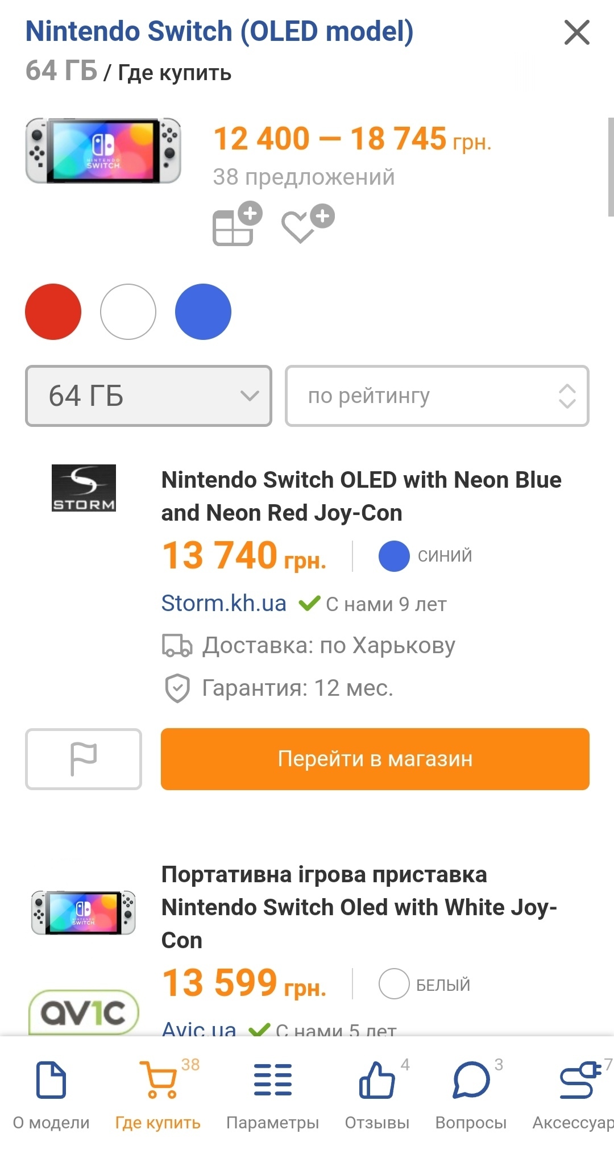Filter offers by blue color

click(x=203, y=312)
